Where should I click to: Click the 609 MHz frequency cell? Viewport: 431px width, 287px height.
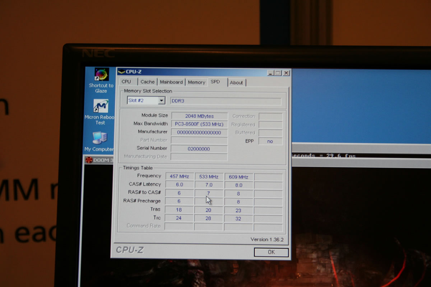coord(238,177)
